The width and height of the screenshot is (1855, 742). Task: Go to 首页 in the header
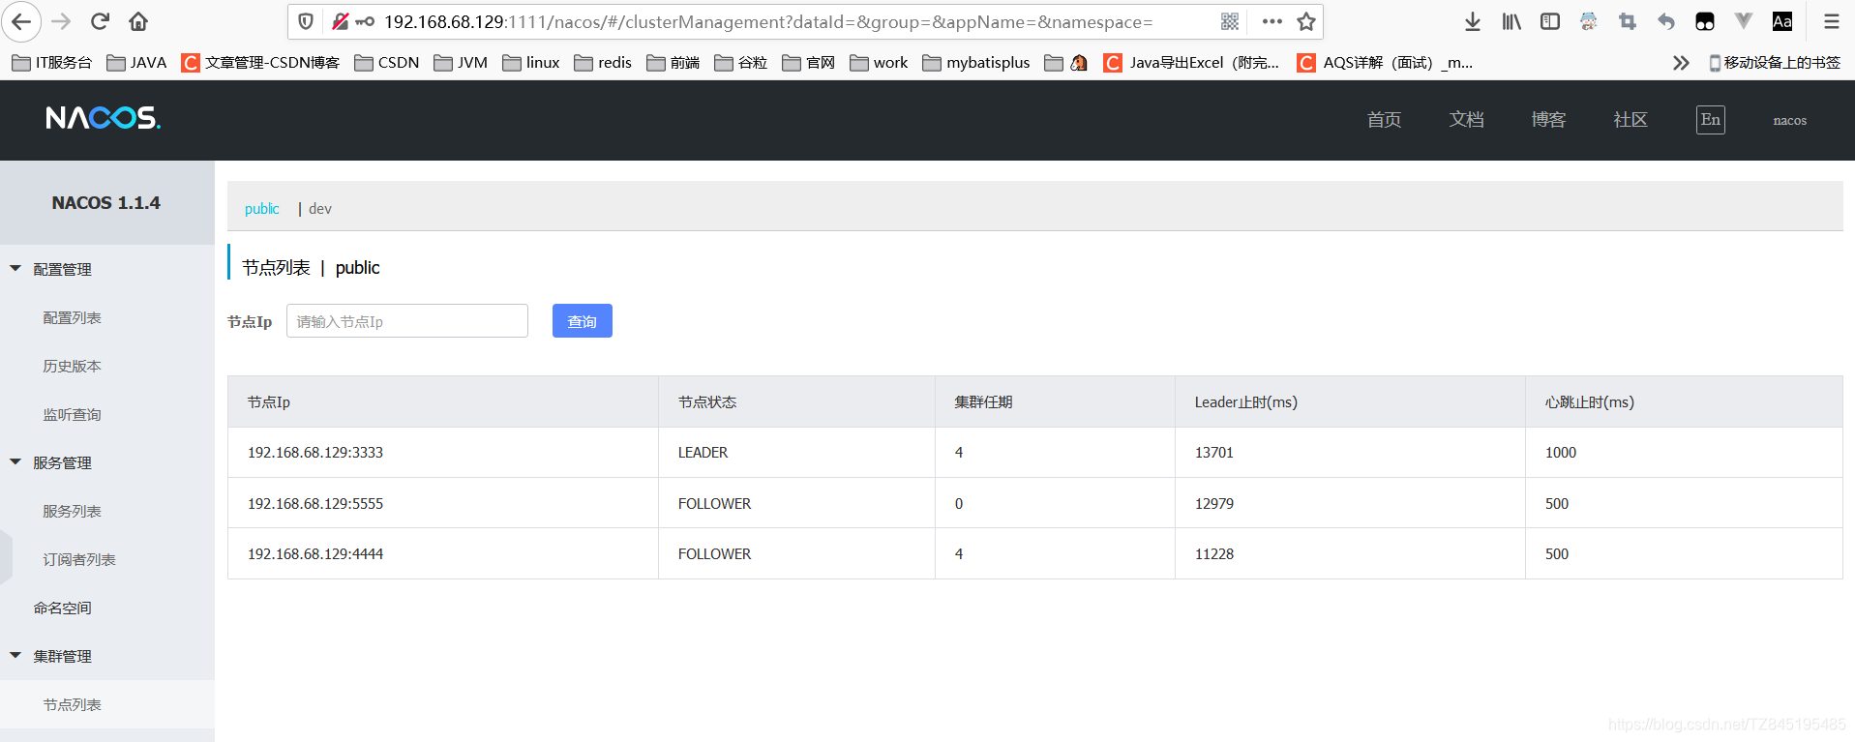(1384, 120)
